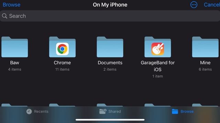
Task: Select the Browse tab label at bottom
Action: click(187, 111)
